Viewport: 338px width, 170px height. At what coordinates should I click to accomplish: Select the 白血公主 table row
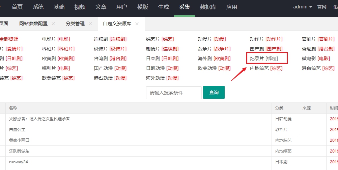point(169,130)
